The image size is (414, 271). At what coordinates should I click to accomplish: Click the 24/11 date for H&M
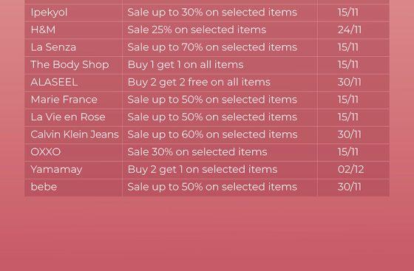pyautogui.click(x=349, y=30)
